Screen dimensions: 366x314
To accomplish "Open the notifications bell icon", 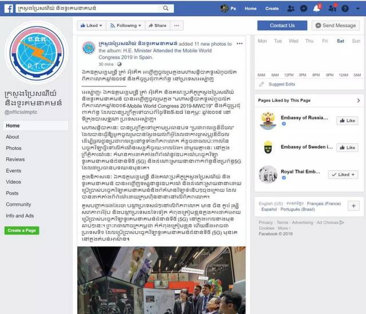I will point(316,9).
